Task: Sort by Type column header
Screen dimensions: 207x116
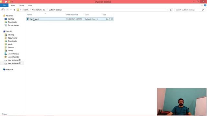Action: (87, 15)
